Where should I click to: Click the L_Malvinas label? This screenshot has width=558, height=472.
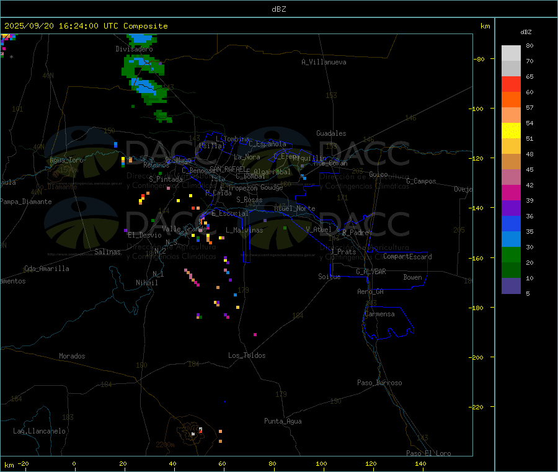click(x=244, y=230)
